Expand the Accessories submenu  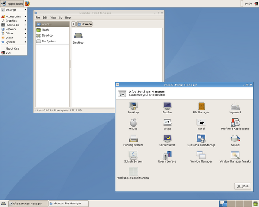[13, 16]
